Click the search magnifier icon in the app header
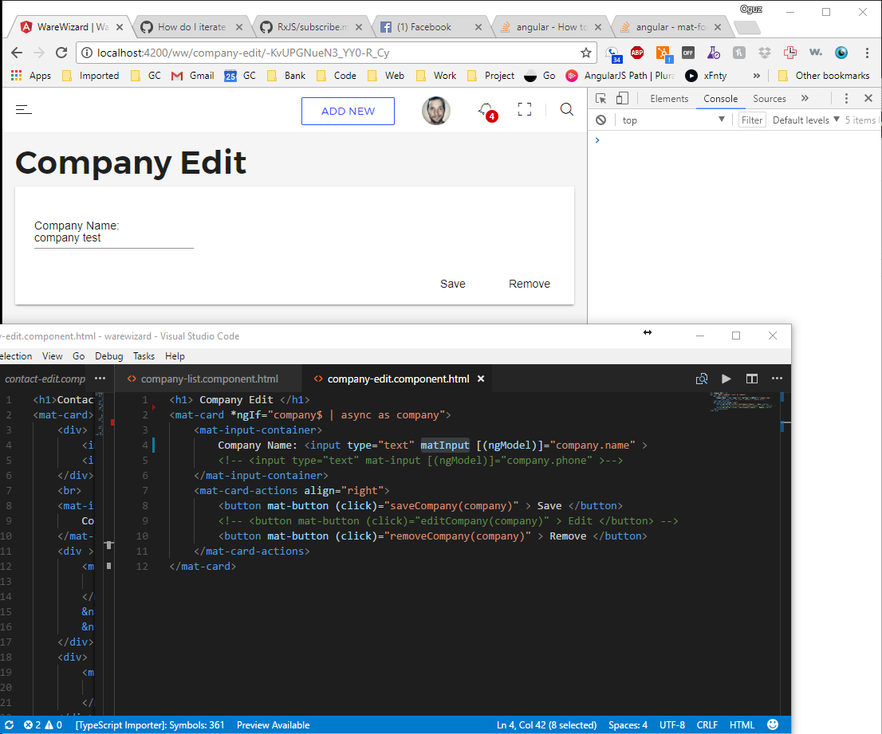Viewport: 882px width, 734px height. coord(567,110)
